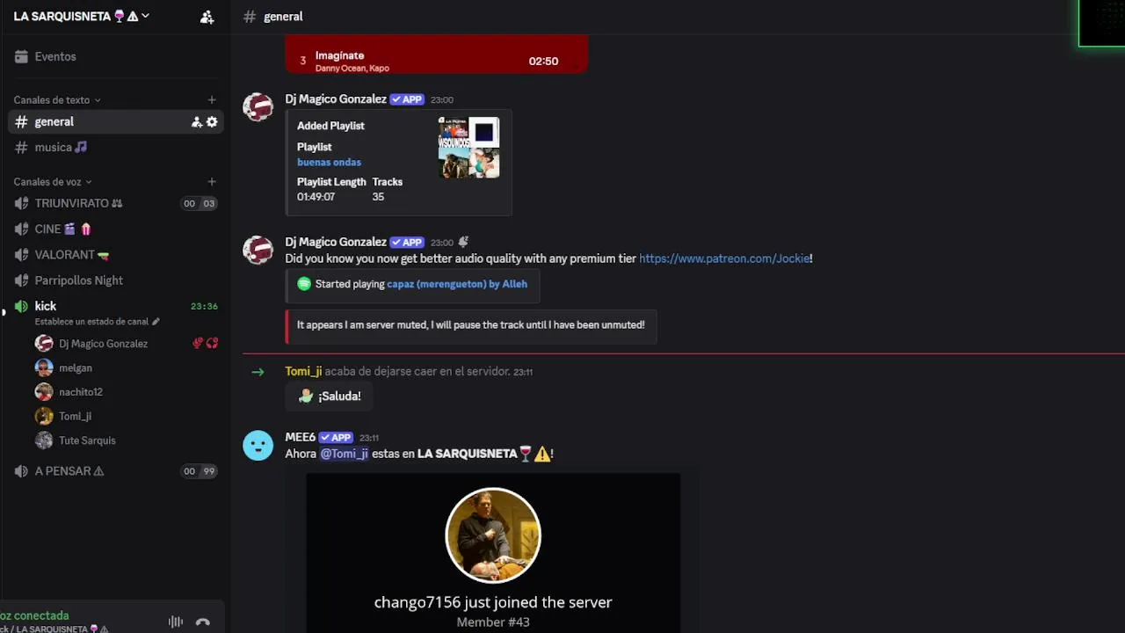Collapse the Canales de voz category
Screen dimensions: 1125x633
[53, 182]
